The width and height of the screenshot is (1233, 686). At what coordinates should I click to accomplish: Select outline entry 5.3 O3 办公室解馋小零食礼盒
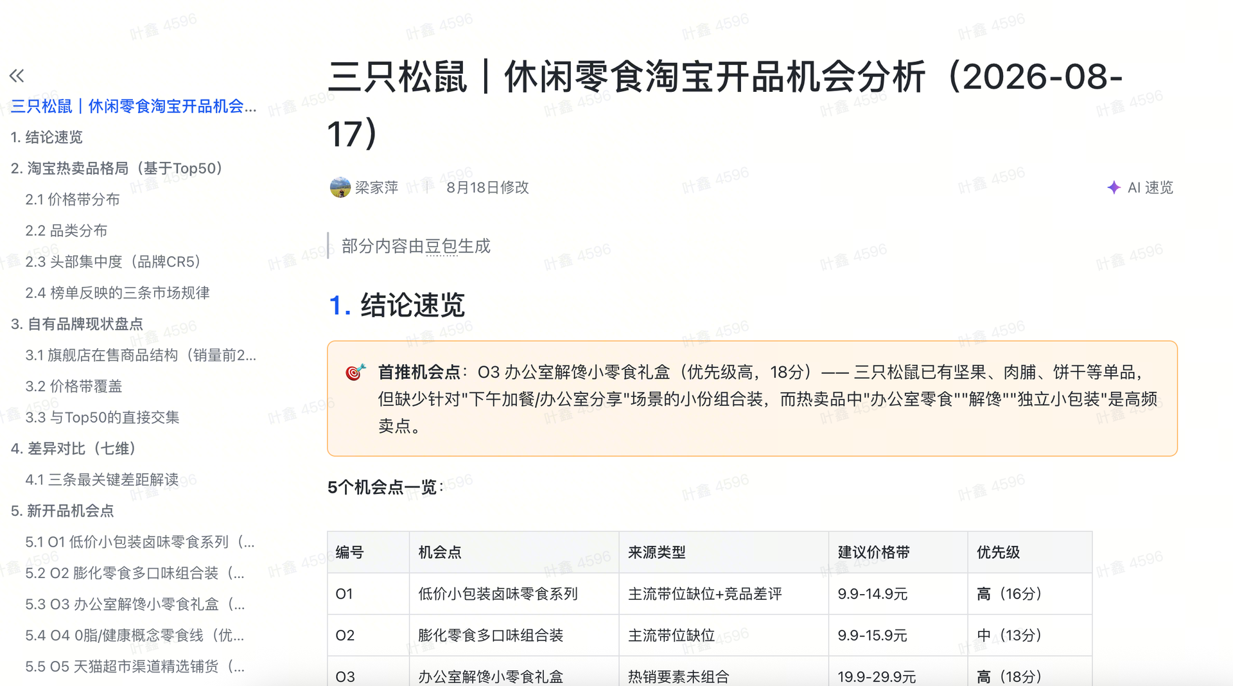coord(135,604)
